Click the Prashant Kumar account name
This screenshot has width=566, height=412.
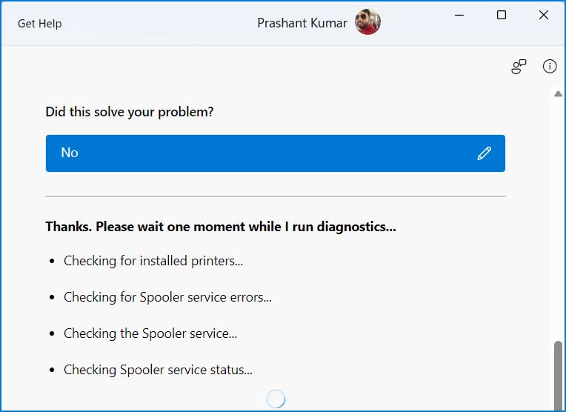[x=302, y=23]
